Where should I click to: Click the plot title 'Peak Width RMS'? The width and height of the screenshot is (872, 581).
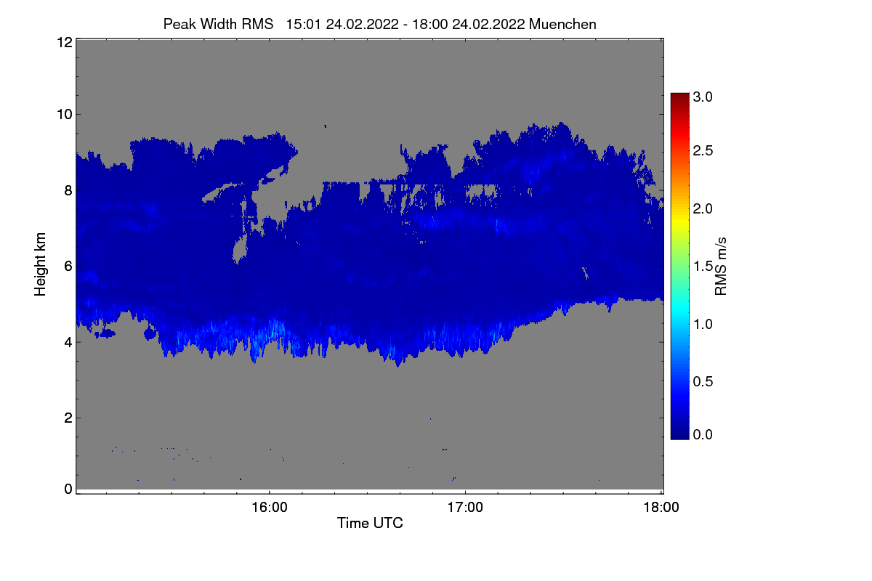coord(218,24)
